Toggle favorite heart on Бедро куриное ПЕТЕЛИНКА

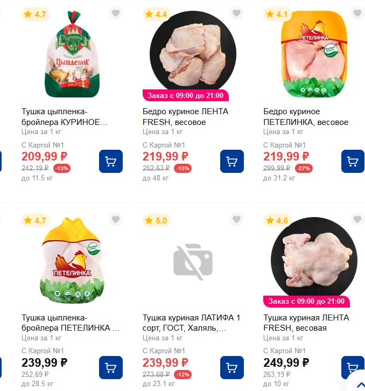click(357, 13)
